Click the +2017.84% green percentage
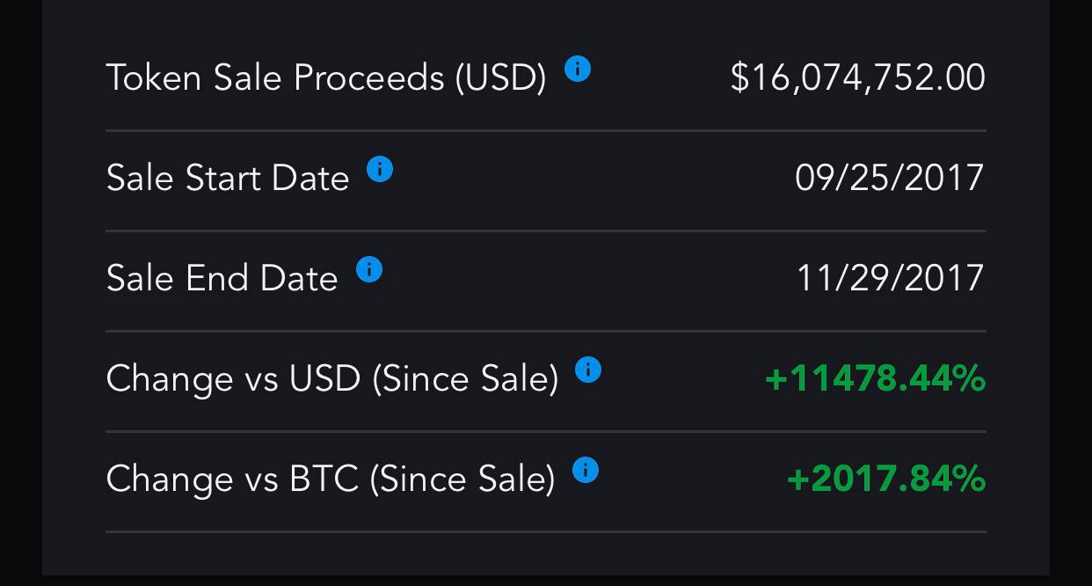 (886, 480)
